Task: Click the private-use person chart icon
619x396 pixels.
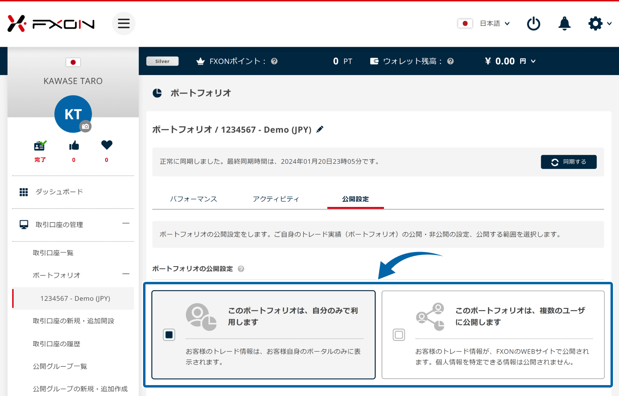Action: tap(201, 317)
